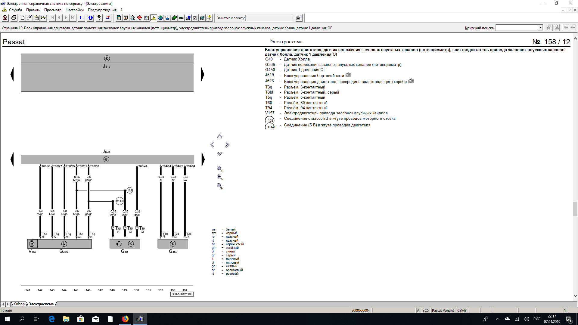578x325 pixels.
Task: Click the globe toolbar icon
Action: pyautogui.click(x=160, y=18)
